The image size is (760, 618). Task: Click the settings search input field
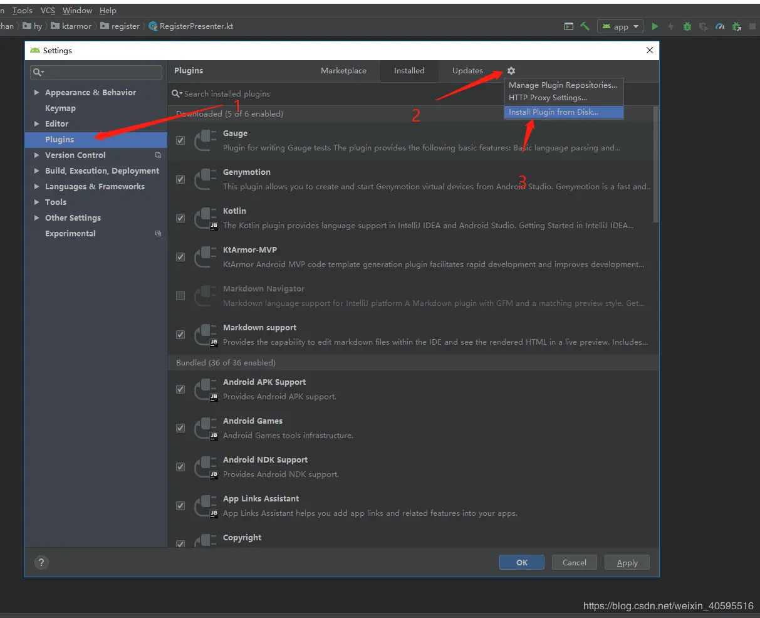pos(96,72)
